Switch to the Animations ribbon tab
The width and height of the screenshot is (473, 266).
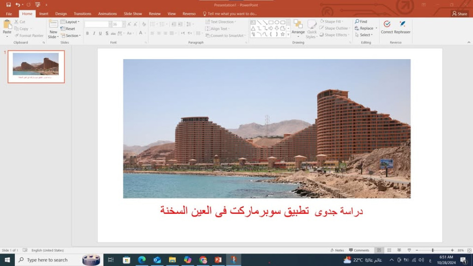point(108,13)
